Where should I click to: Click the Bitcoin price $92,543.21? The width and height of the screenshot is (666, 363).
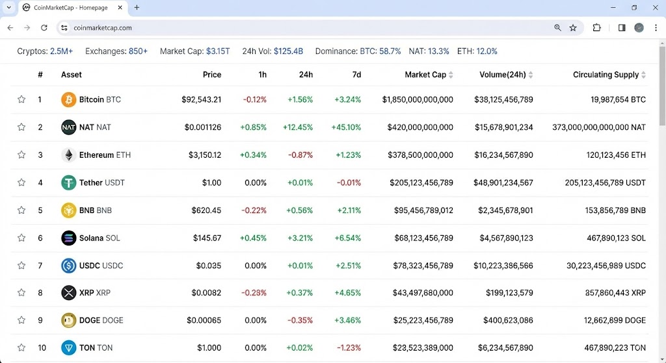coord(202,99)
